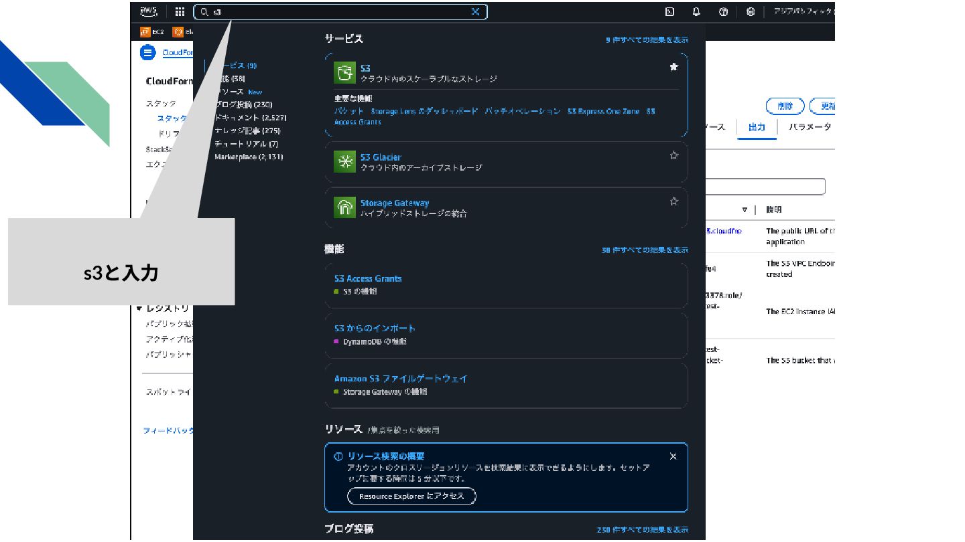Open the S3 service result
This screenshot has width=965, height=542.
(365, 68)
